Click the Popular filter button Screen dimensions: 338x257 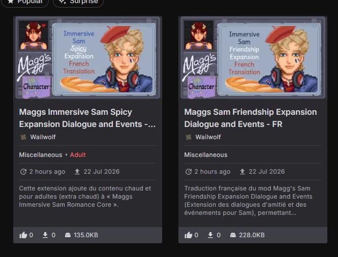25,2
